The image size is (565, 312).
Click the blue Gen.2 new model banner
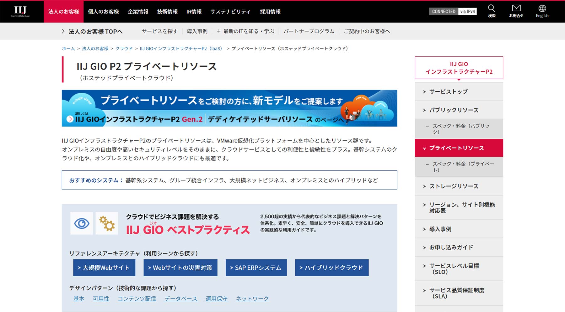point(229,108)
